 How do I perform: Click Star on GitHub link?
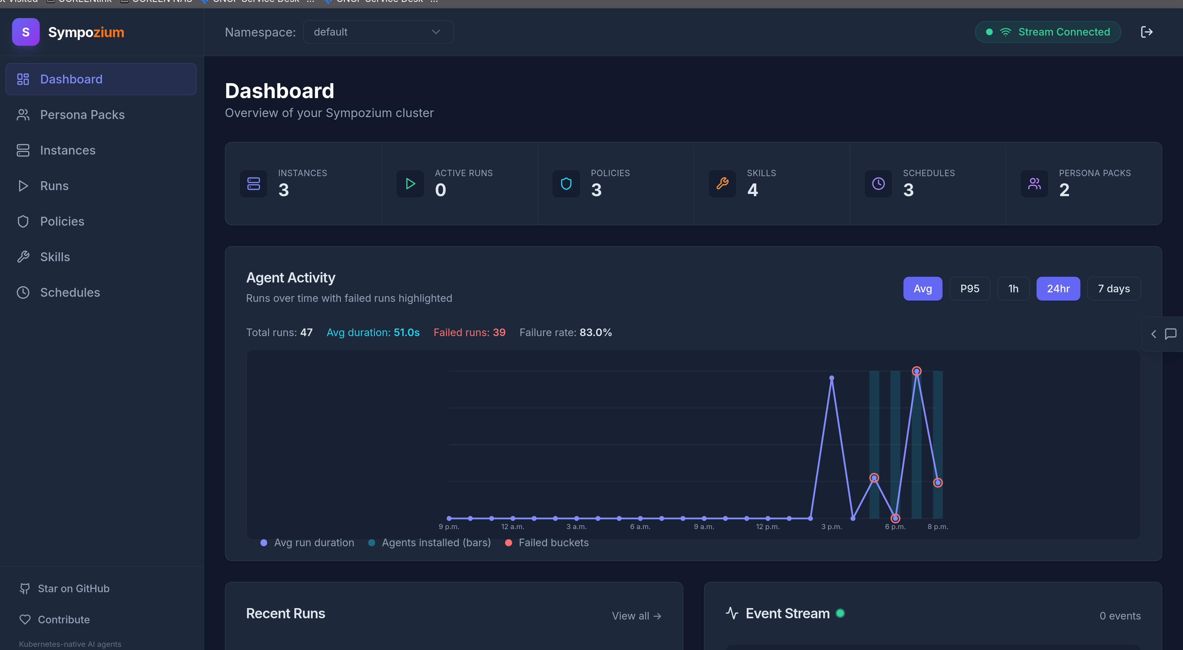coord(65,588)
